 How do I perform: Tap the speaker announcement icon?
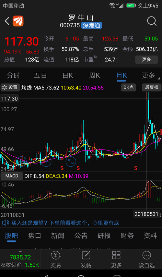tap(6, 223)
